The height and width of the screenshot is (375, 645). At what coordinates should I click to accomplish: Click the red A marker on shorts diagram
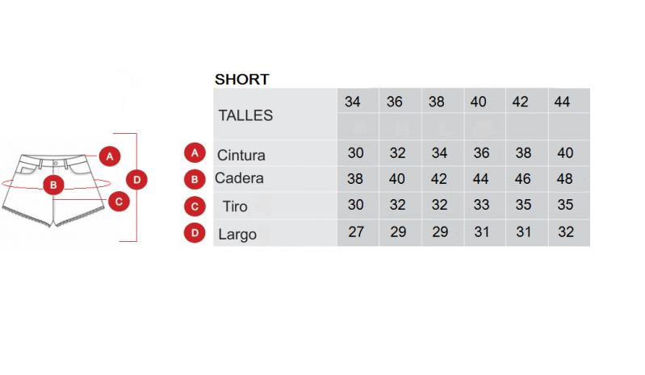click(x=110, y=156)
